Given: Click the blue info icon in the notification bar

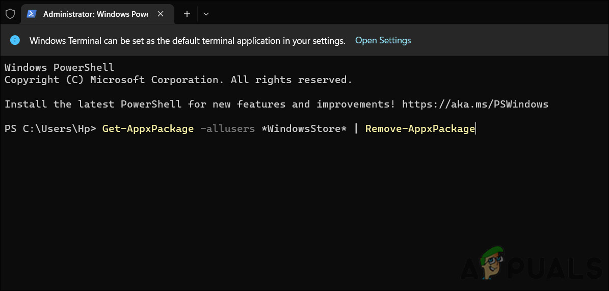Looking at the screenshot, I should click(x=15, y=40).
